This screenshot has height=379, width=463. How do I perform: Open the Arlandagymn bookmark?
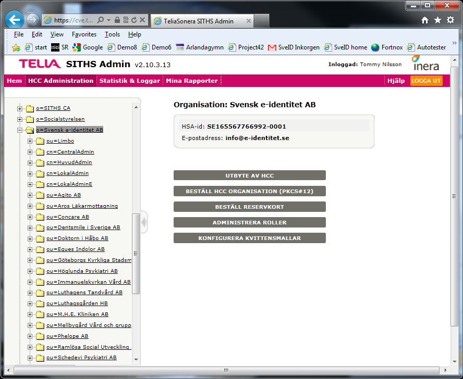tap(200, 47)
